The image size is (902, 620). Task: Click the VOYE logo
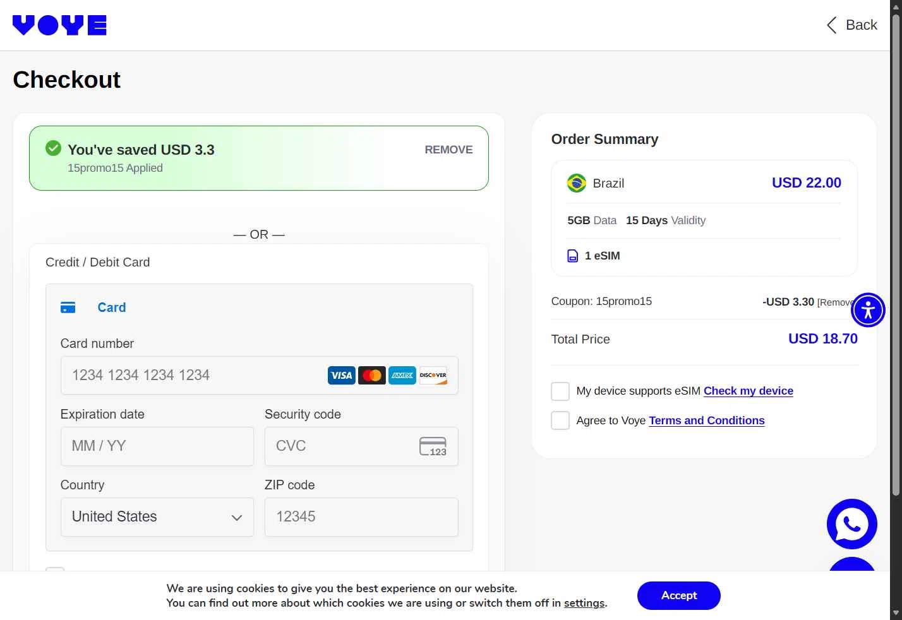[x=59, y=25]
